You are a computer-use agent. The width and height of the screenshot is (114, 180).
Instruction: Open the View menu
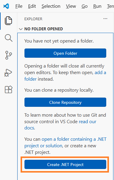pos(71,6)
